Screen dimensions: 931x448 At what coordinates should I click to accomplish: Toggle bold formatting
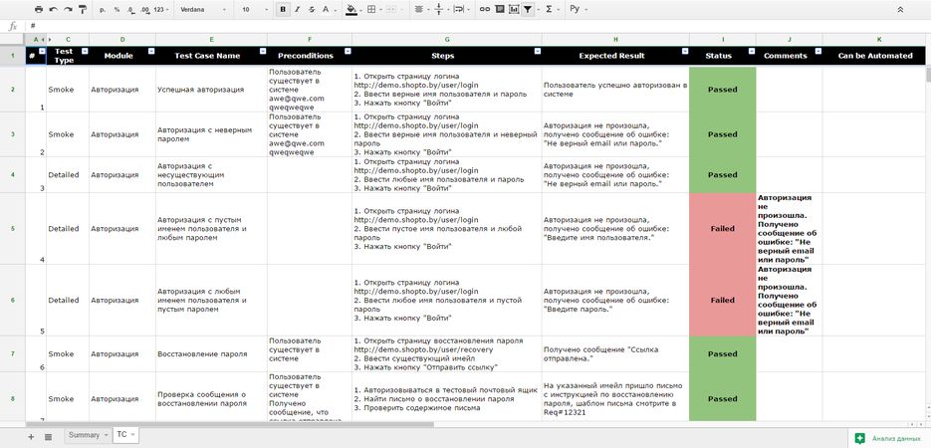click(284, 9)
